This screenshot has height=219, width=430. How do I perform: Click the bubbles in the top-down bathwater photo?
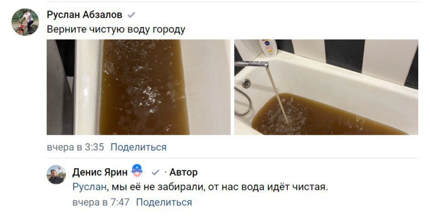click(x=142, y=90)
